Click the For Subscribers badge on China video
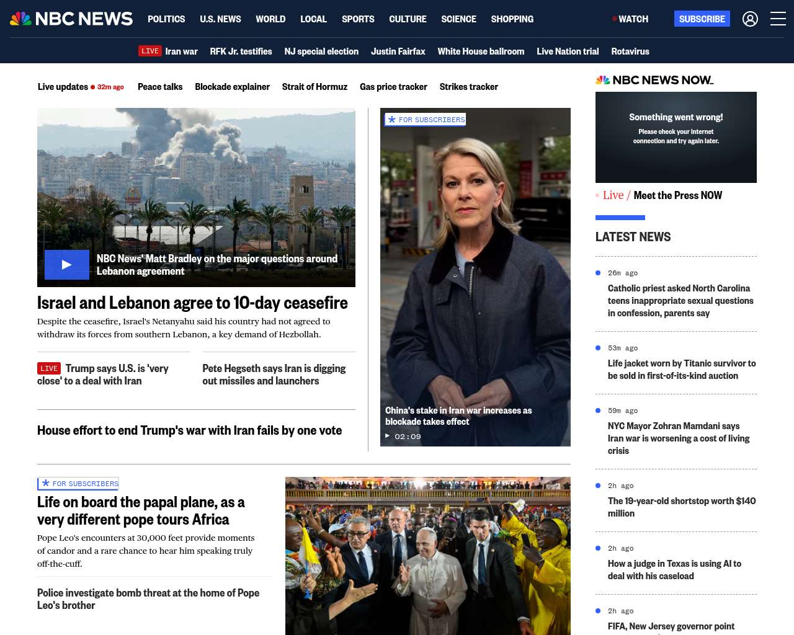Screen dimensions: 794x635 tap(426, 120)
